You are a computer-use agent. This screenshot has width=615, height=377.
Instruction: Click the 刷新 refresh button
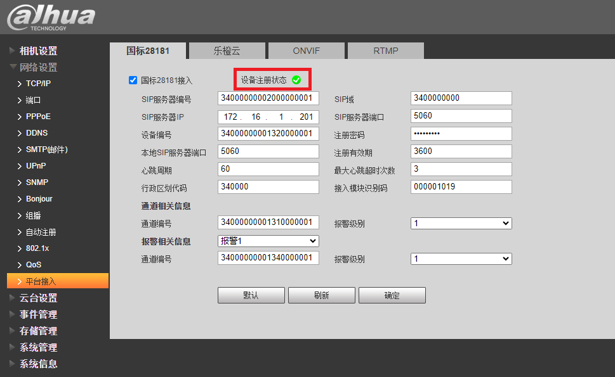(x=321, y=295)
